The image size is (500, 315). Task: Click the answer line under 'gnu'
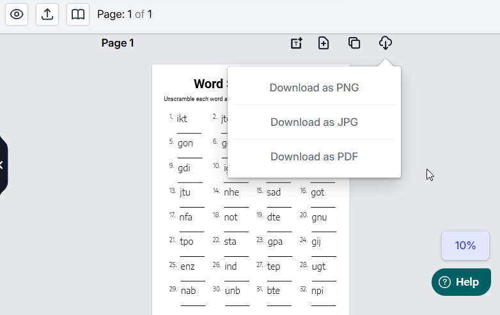(x=323, y=231)
